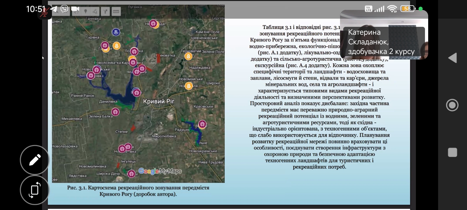Select the add directions tool
Image resolution: width=467 pixels, height=210 pixels.
pyautogui.click(x=105, y=11)
